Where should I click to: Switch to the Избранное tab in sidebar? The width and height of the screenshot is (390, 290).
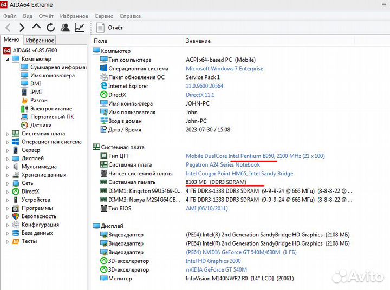tap(40, 40)
